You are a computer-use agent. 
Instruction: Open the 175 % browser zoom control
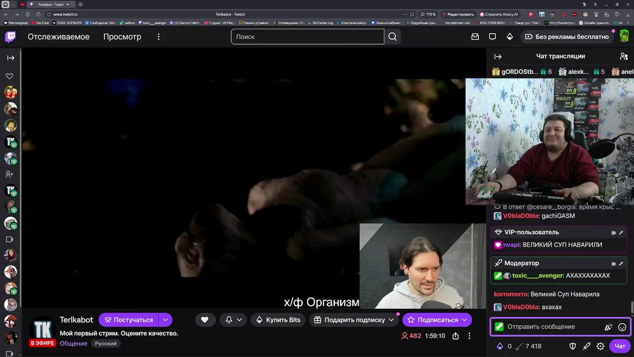coord(428,14)
